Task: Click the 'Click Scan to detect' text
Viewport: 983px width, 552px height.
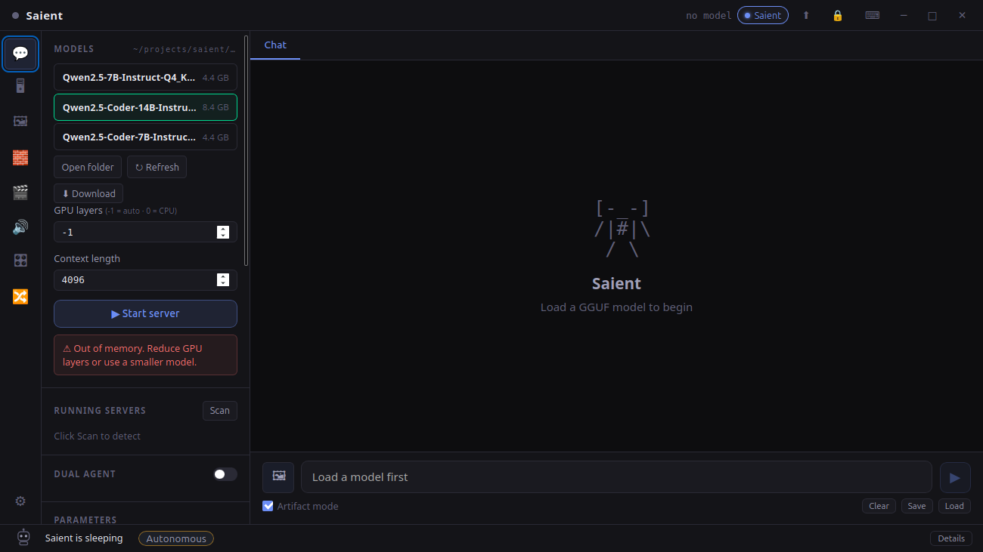Action: pos(98,436)
